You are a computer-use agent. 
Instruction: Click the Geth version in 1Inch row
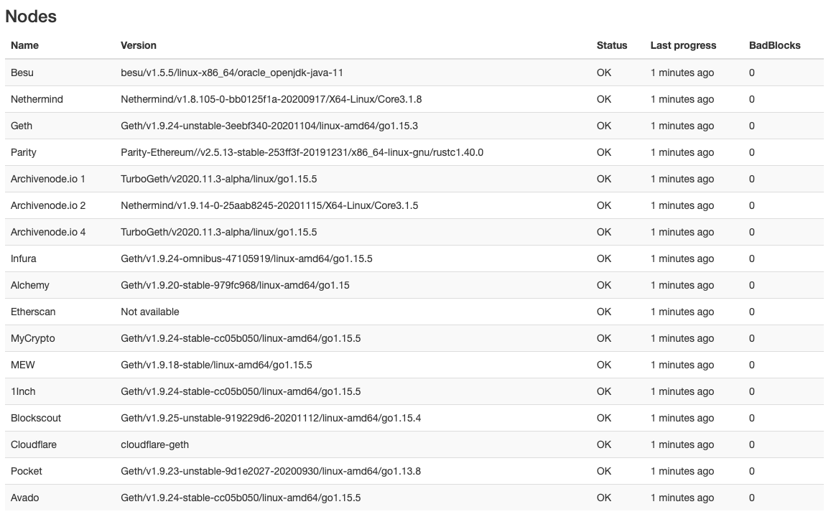241,391
